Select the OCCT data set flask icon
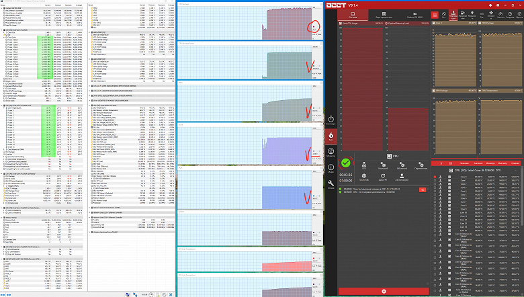This screenshot has height=297, width=524. [x=364, y=166]
